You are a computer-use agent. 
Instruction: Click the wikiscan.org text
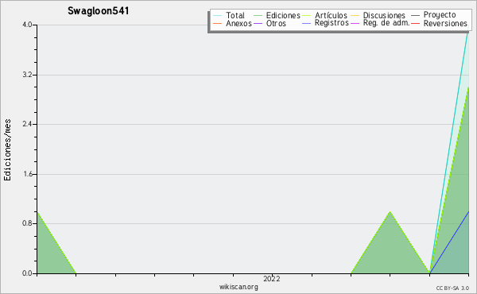[238, 287]
